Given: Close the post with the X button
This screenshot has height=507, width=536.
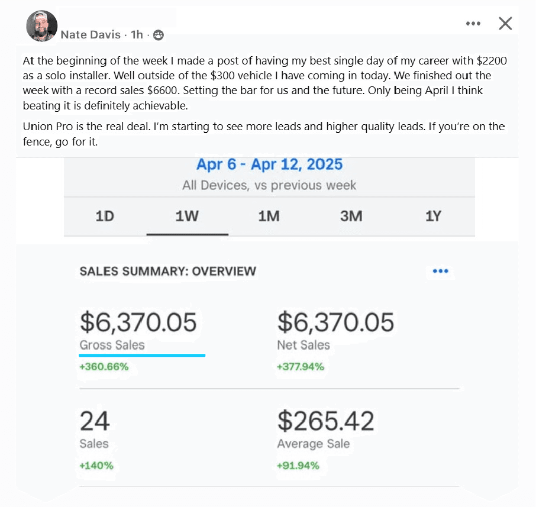Looking at the screenshot, I should point(505,23).
